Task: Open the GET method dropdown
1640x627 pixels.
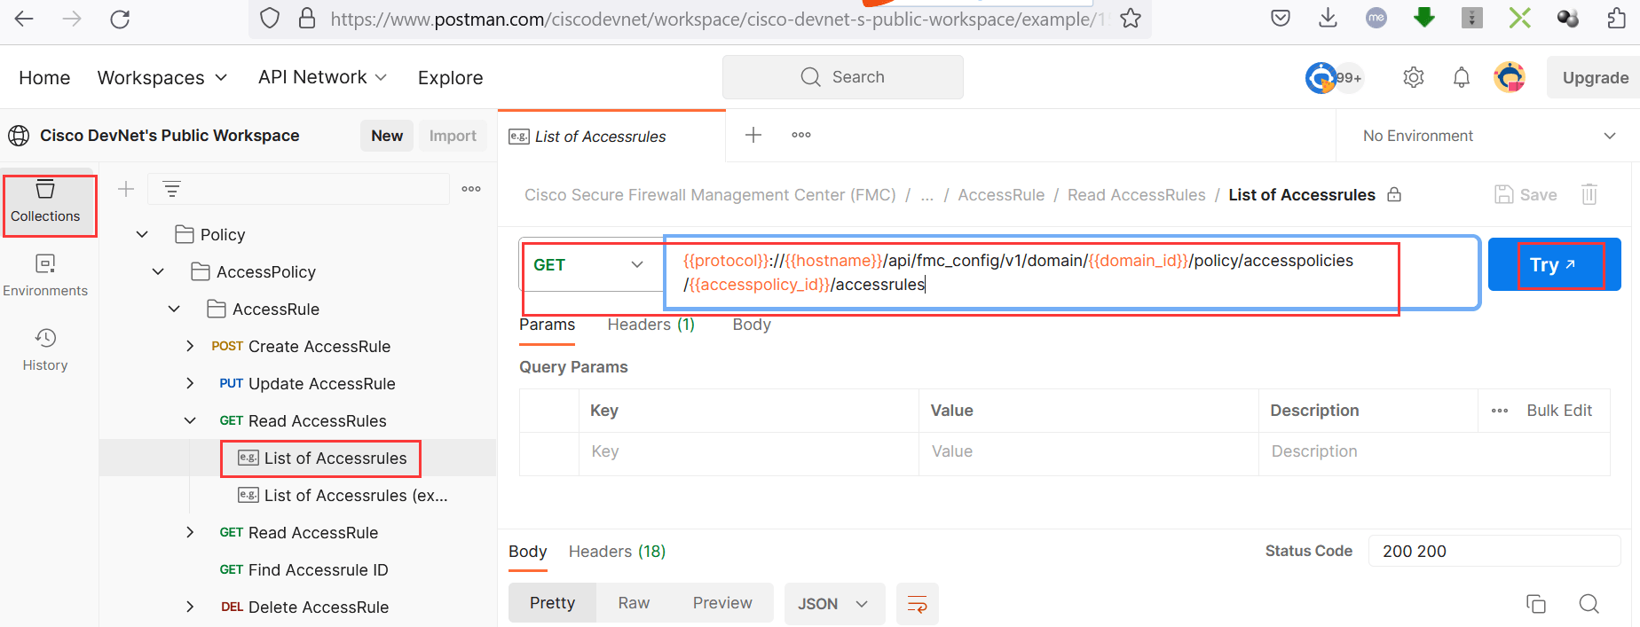Action: pos(591,264)
